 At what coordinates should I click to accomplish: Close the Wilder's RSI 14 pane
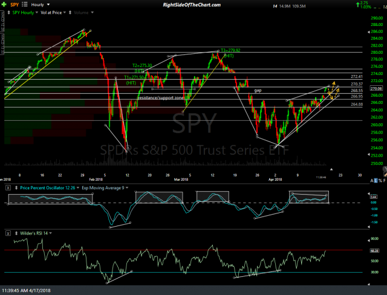[8, 233]
